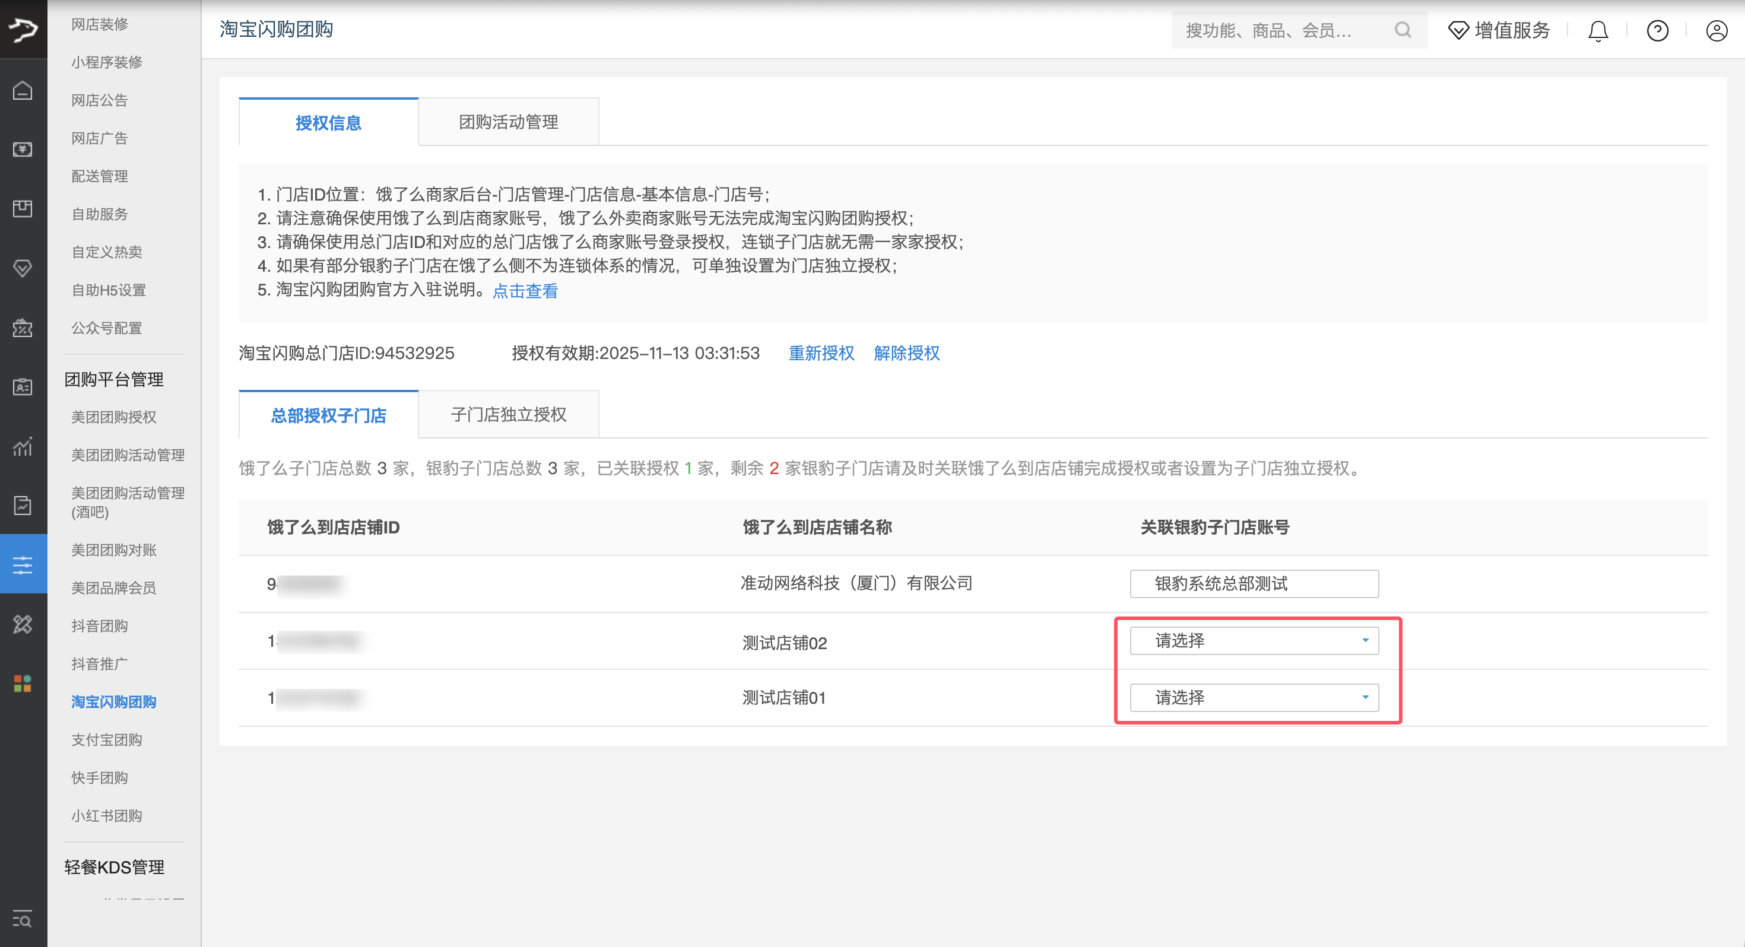Image resolution: width=1745 pixels, height=947 pixels.
Task: Switch to 子门店独立授权 tab
Action: (508, 415)
